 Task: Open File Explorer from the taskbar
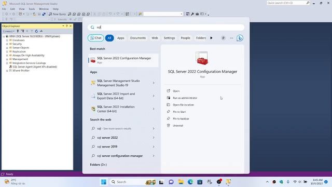point(181,182)
